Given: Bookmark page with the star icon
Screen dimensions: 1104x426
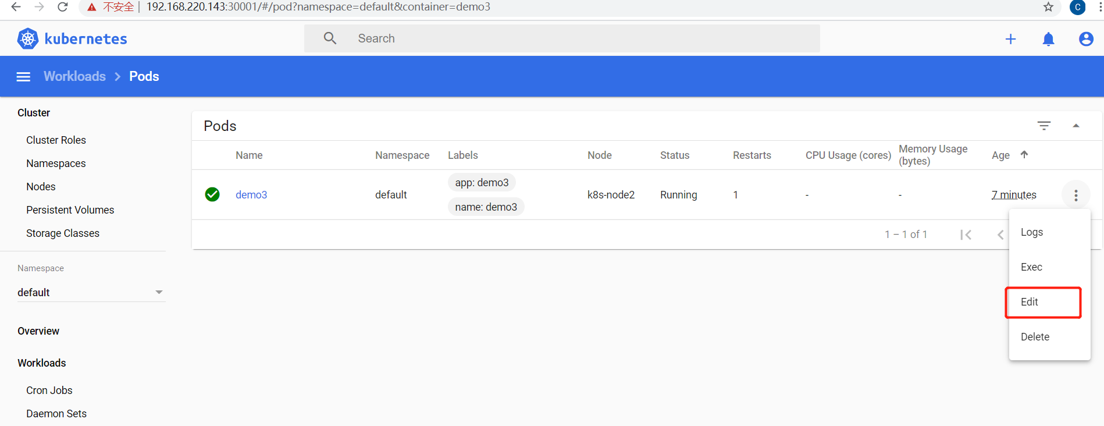Looking at the screenshot, I should click(1048, 7).
